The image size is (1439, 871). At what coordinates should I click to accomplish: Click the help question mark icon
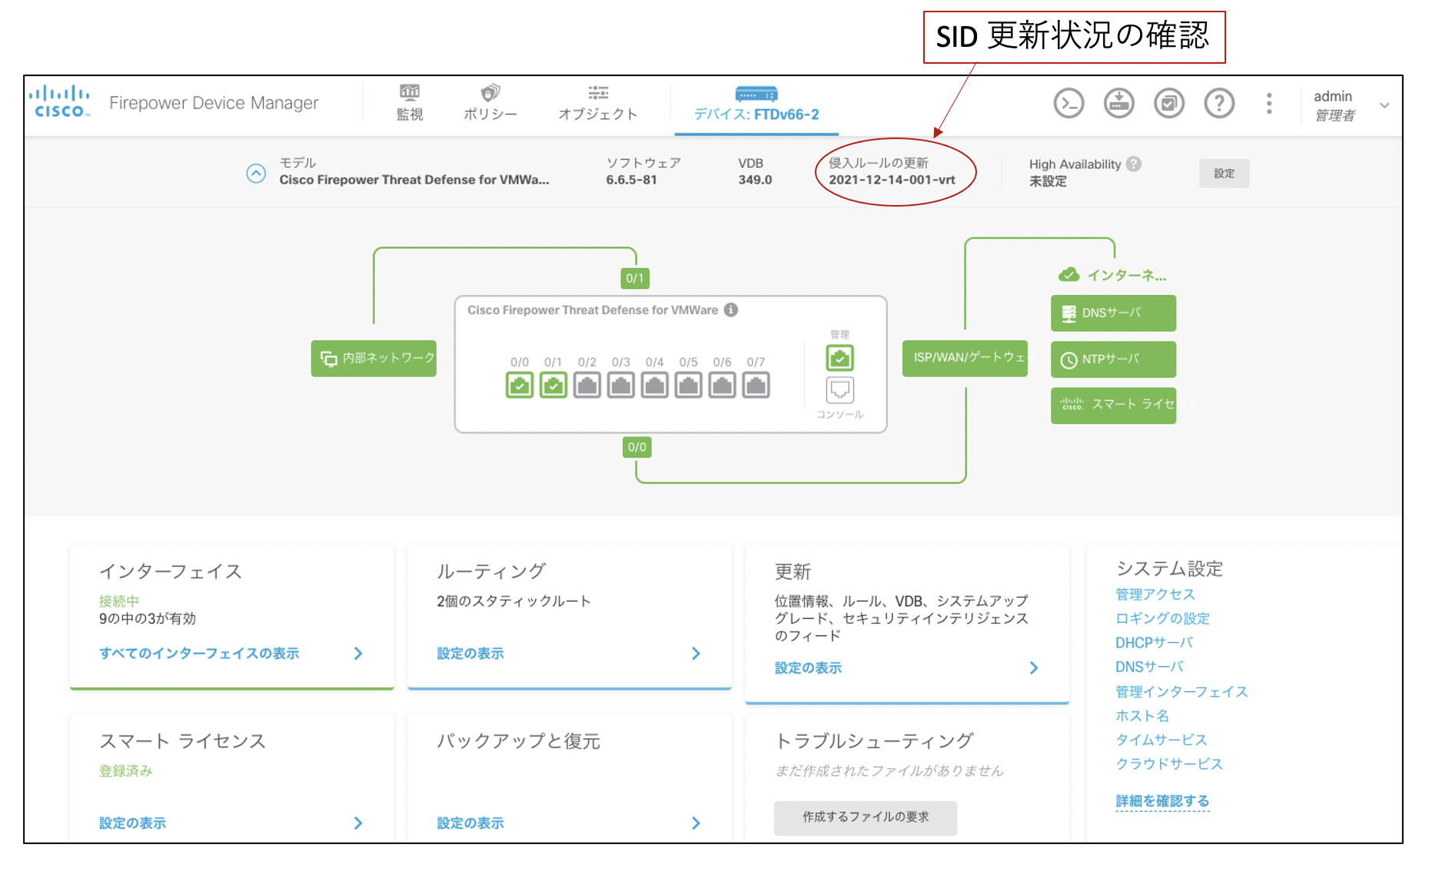click(x=1219, y=103)
